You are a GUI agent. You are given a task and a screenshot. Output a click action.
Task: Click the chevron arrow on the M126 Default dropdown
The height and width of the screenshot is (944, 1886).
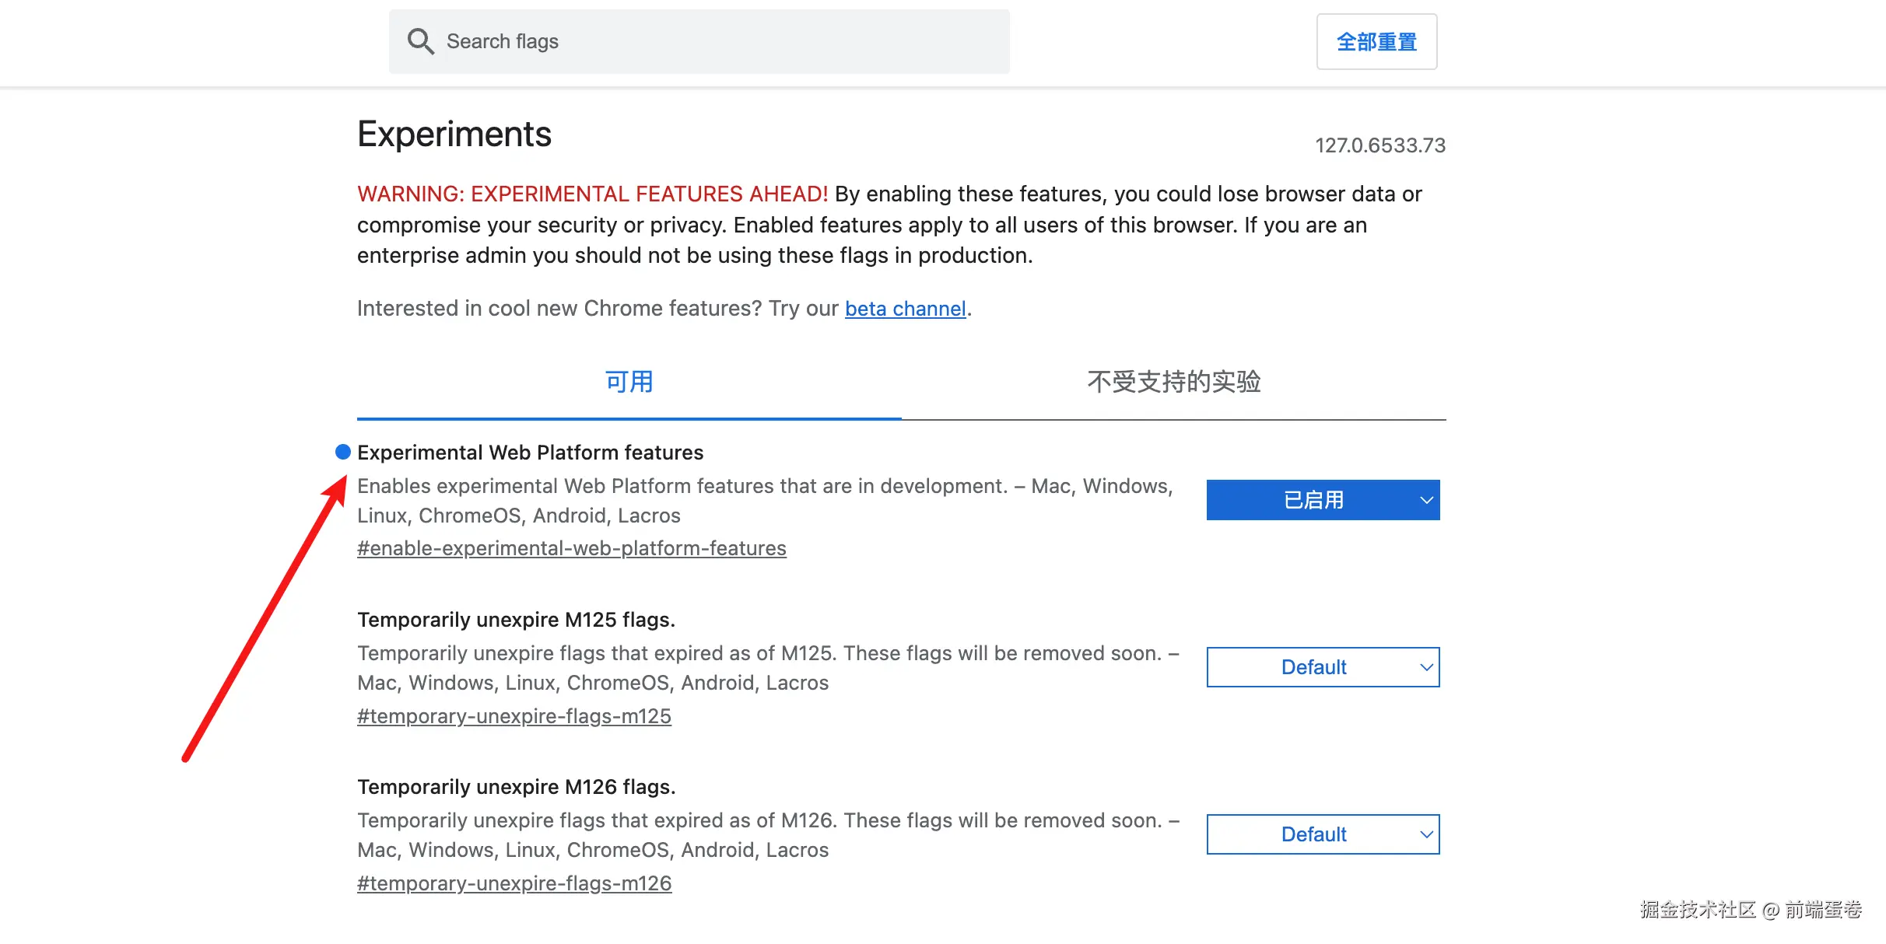[1425, 834]
